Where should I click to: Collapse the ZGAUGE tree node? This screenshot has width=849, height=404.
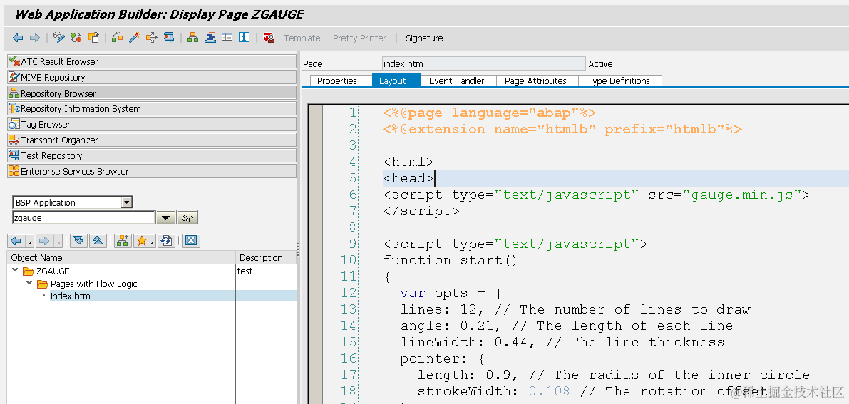(15, 270)
